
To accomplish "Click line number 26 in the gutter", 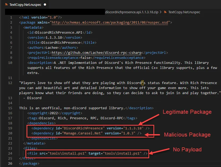I will (10, 164).
